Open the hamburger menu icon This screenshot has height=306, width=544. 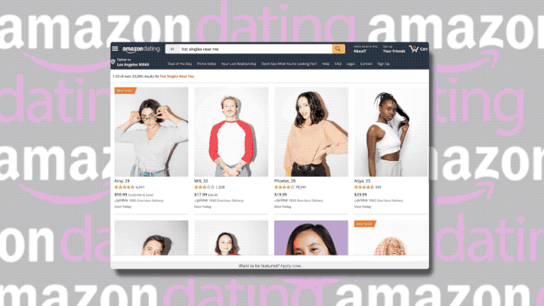[115, 49]
